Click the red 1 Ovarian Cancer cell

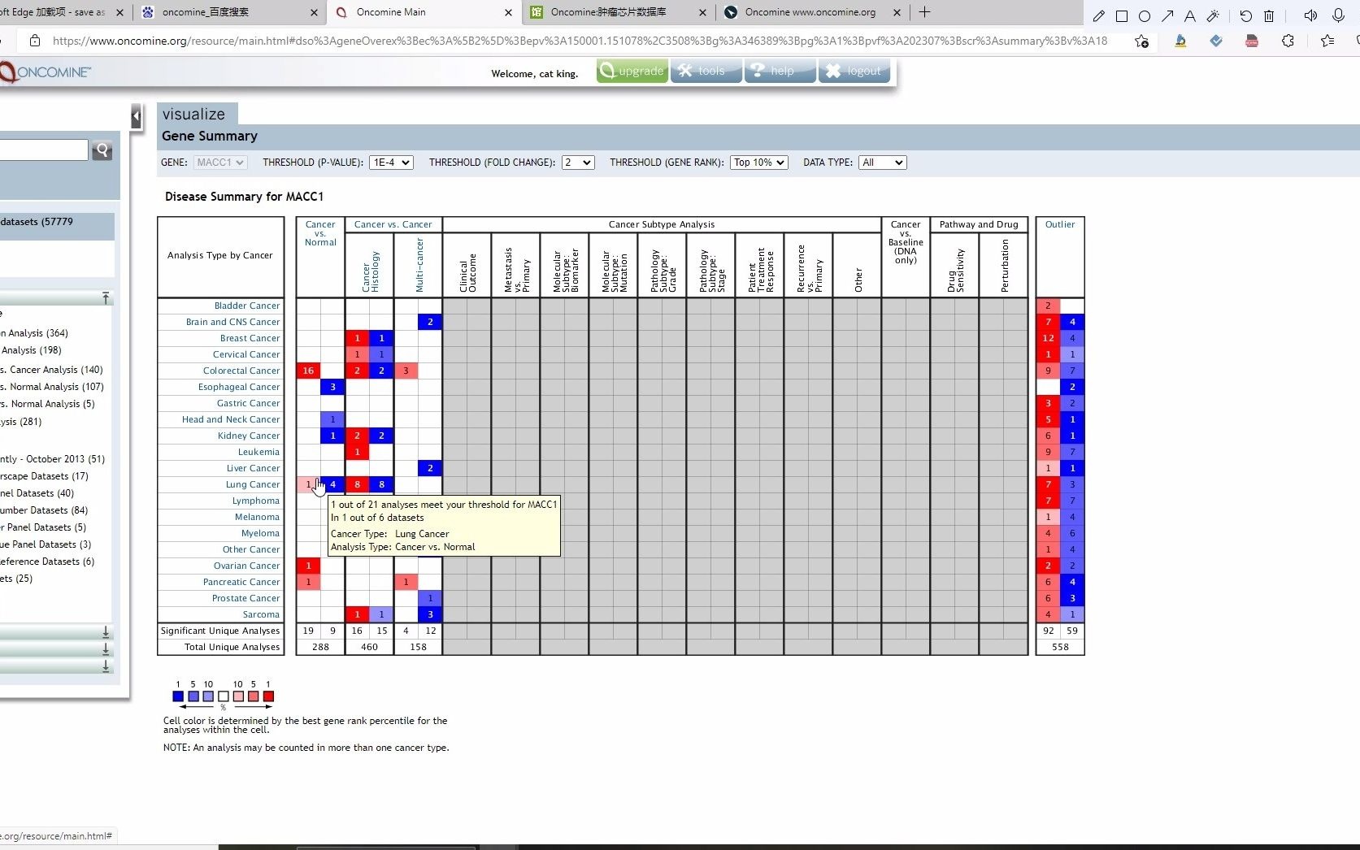point(308,566)
